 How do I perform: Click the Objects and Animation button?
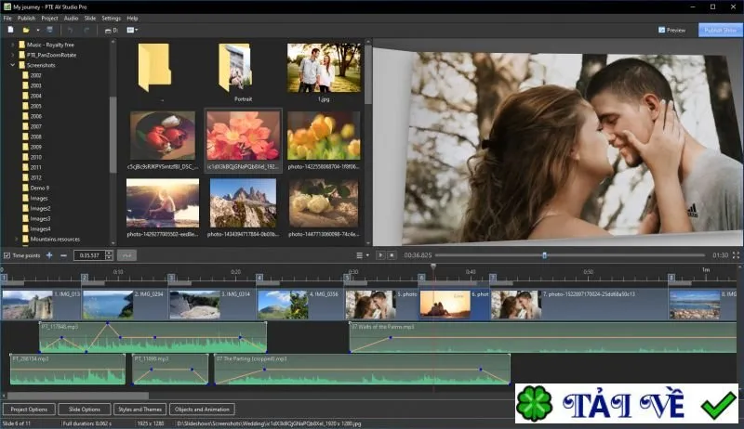(x=202, y=409)
